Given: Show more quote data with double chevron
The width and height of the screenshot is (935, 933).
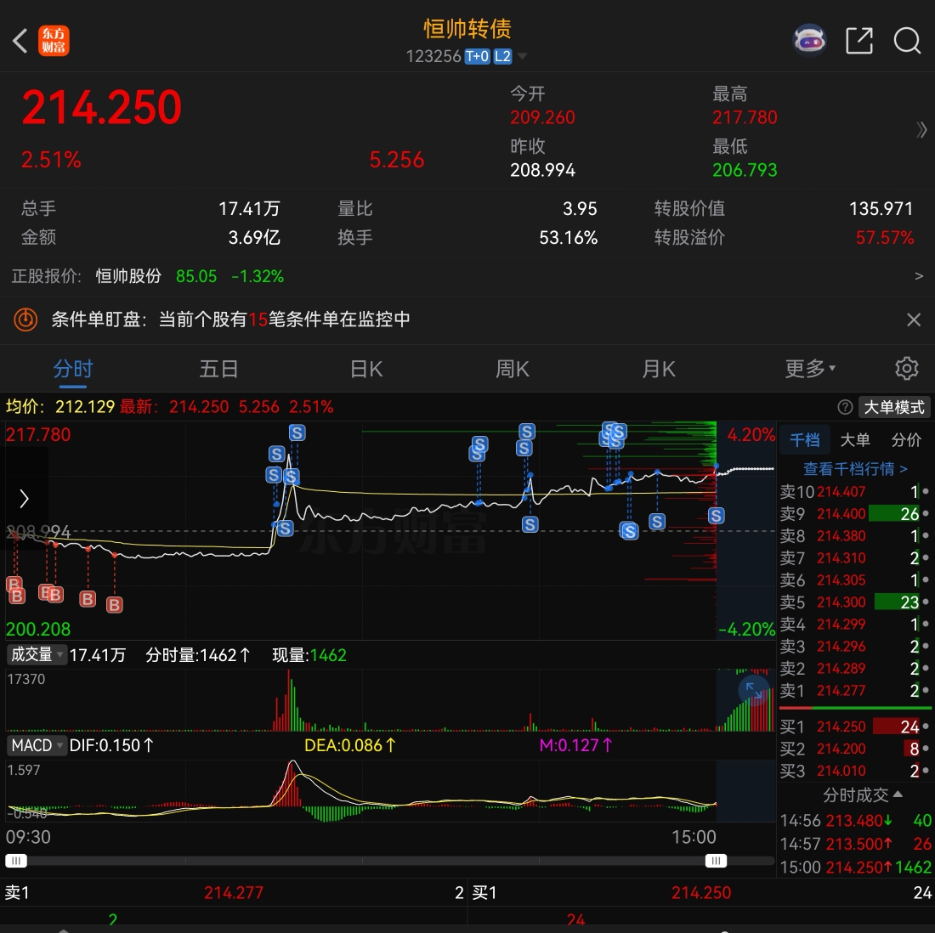Looking at the screenshot, I should [921, 130].
